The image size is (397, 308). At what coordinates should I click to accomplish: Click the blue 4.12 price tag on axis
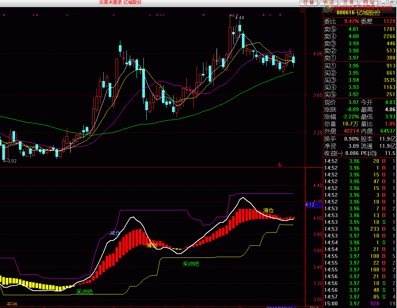[314, 205]
